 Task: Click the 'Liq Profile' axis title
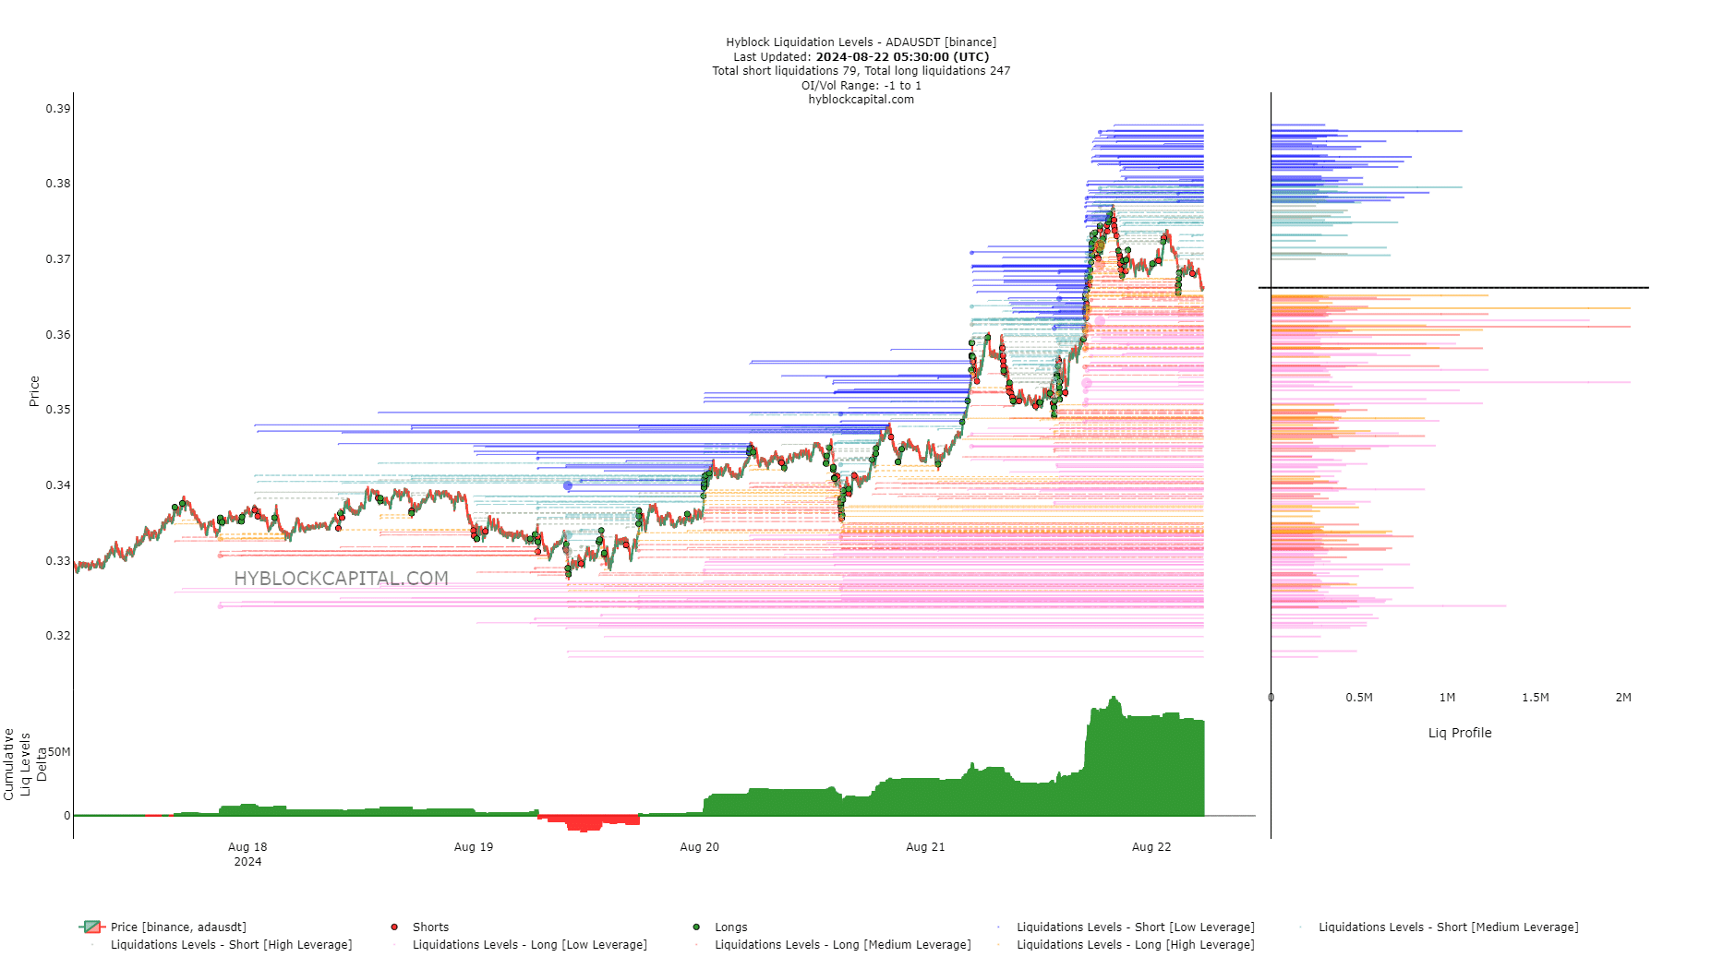click(x=1460, y=733)
